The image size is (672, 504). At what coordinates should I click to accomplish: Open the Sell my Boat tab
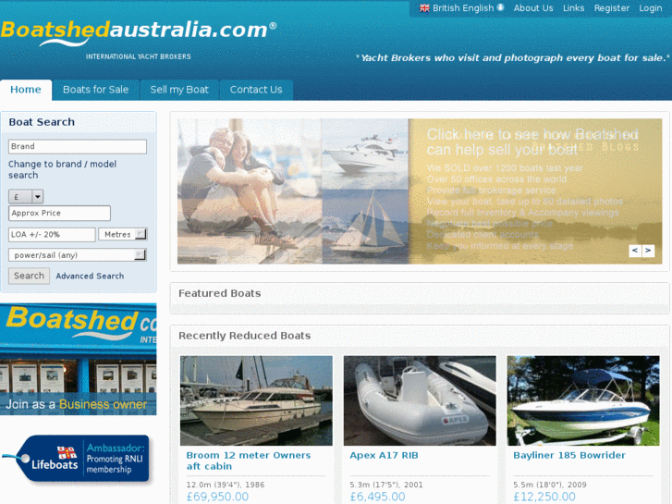(x=179, y=90)
